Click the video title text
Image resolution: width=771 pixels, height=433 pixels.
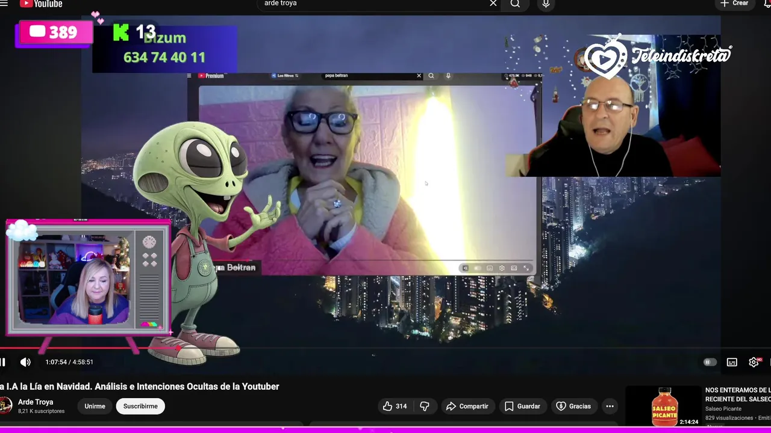(x=140, y=387)
